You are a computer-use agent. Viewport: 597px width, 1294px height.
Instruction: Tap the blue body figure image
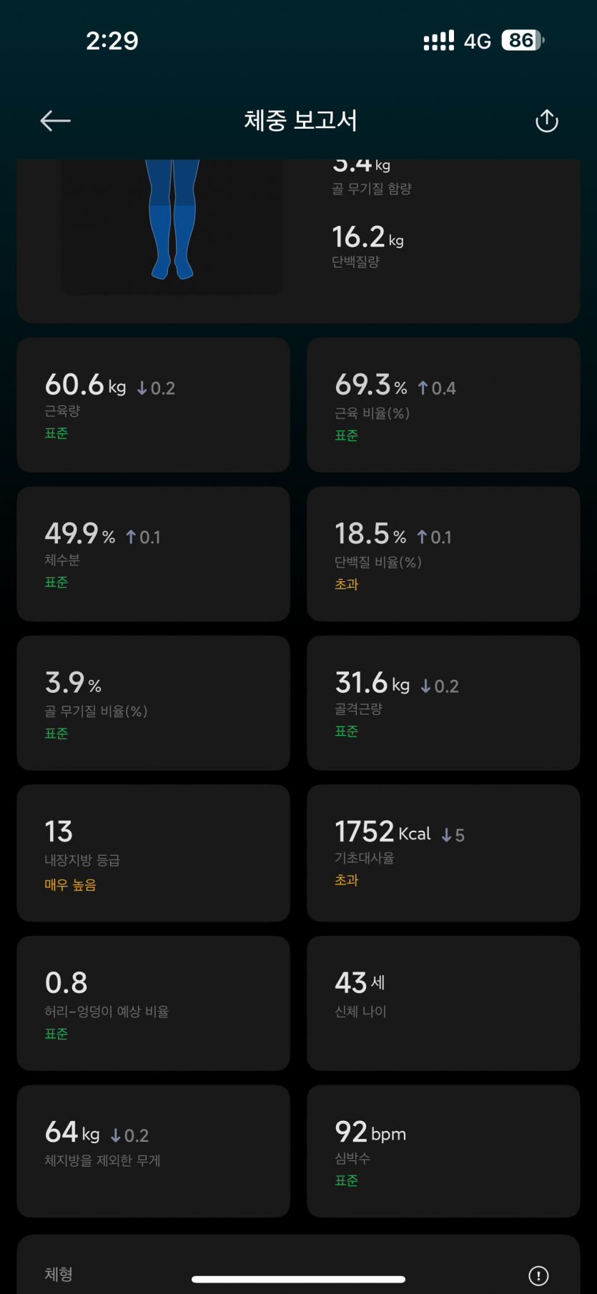coord(172,219)
